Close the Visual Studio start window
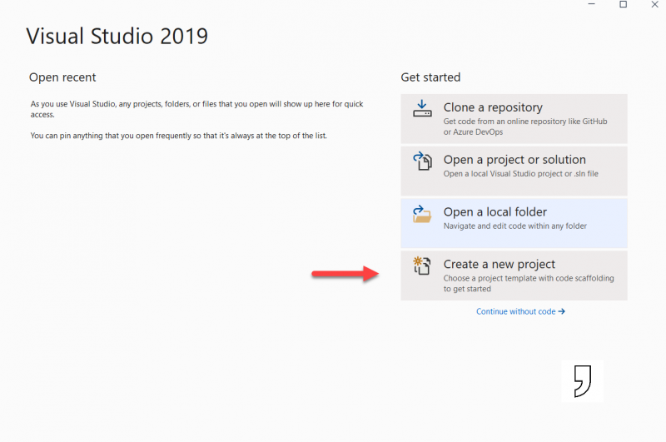 tap(654, 4)
